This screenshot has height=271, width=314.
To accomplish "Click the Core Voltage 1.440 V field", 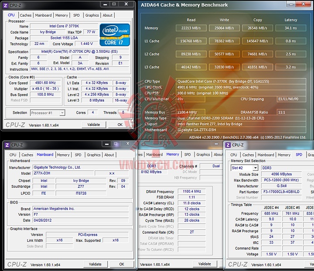I will click(87, 44).
